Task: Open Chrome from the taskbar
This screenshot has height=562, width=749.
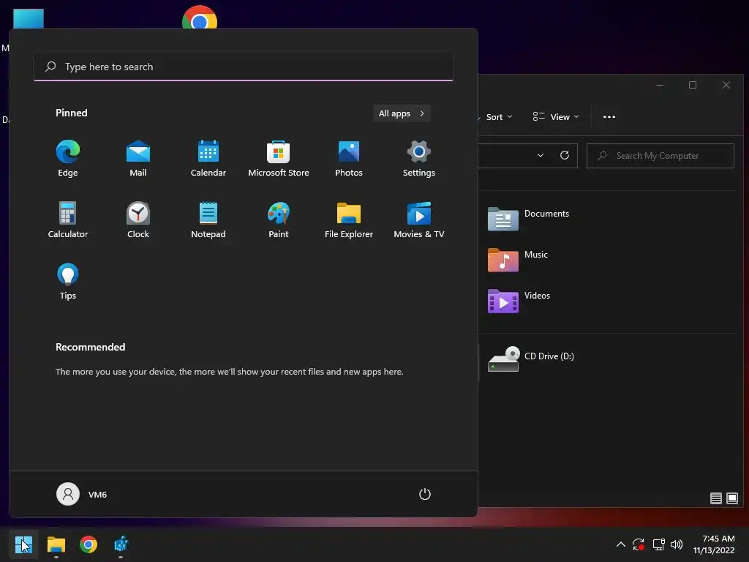Action: click(89, 544)
